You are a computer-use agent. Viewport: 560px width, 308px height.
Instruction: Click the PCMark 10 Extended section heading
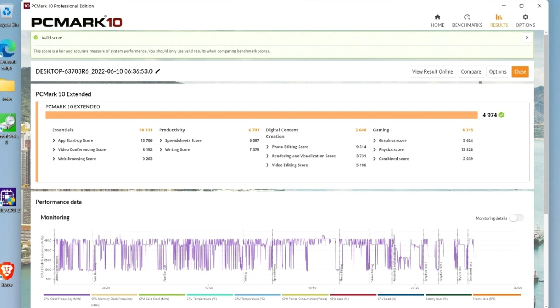pos(63,94)
